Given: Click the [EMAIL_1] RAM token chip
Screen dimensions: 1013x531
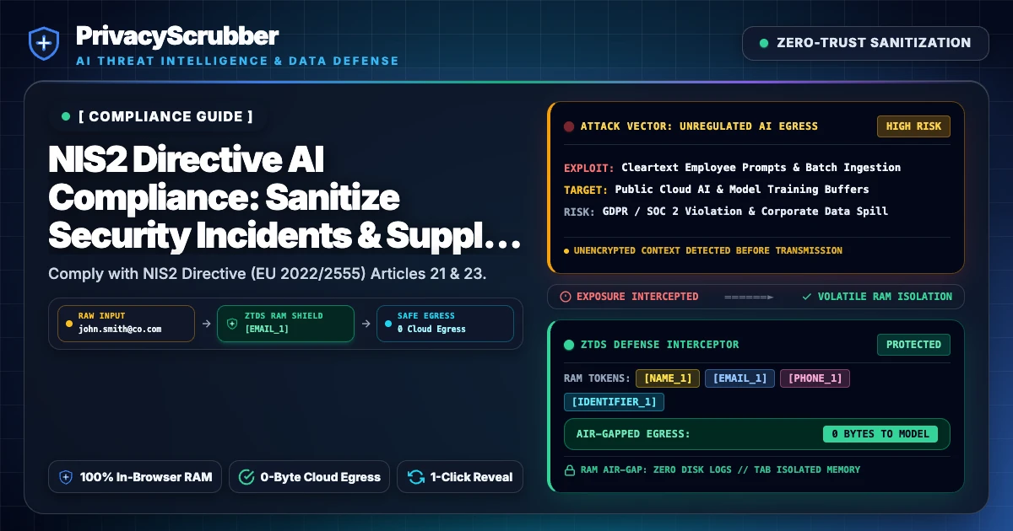Looking at the screenshot, I should tap(740, 378).
